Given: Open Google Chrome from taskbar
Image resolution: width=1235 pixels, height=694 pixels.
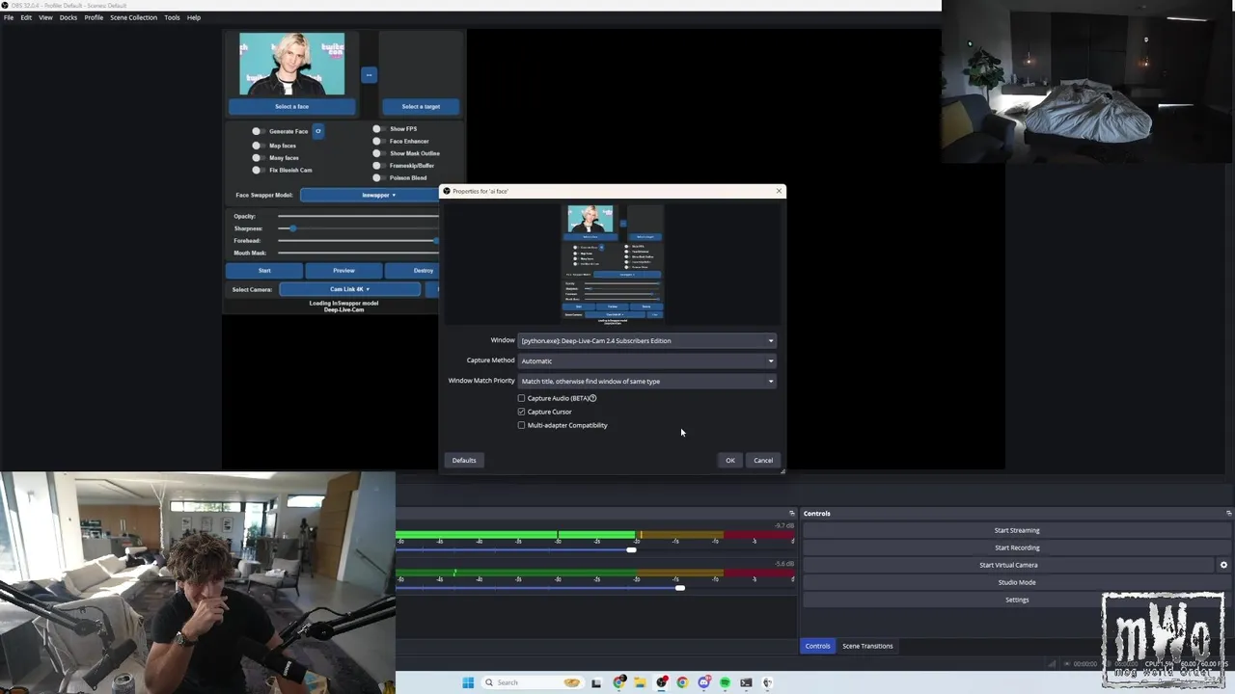Looking at the screenshot, I should coord(682,682).
